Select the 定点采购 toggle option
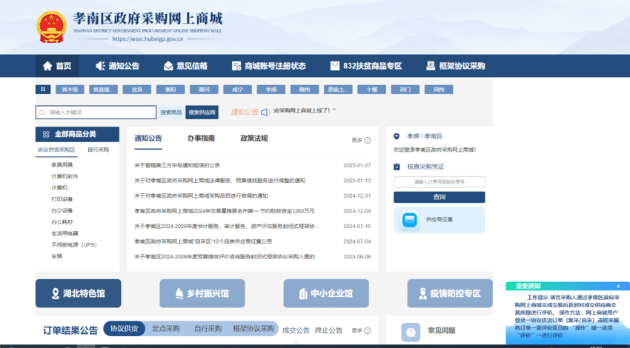The height and width of the screenshot is (348, 630). click(166, 329)
